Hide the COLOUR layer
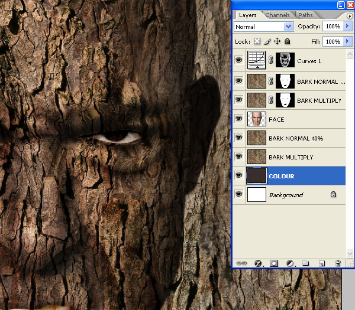Image resolution: width=355 pixels, height=310 pixels. point(239,176)
